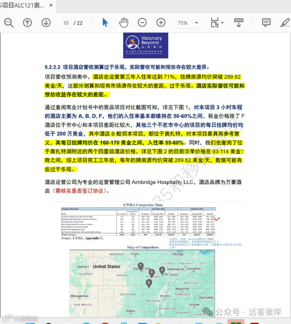Expand the page fit options arrow
The width and height of the screenshot is (291, 324).
222,23
